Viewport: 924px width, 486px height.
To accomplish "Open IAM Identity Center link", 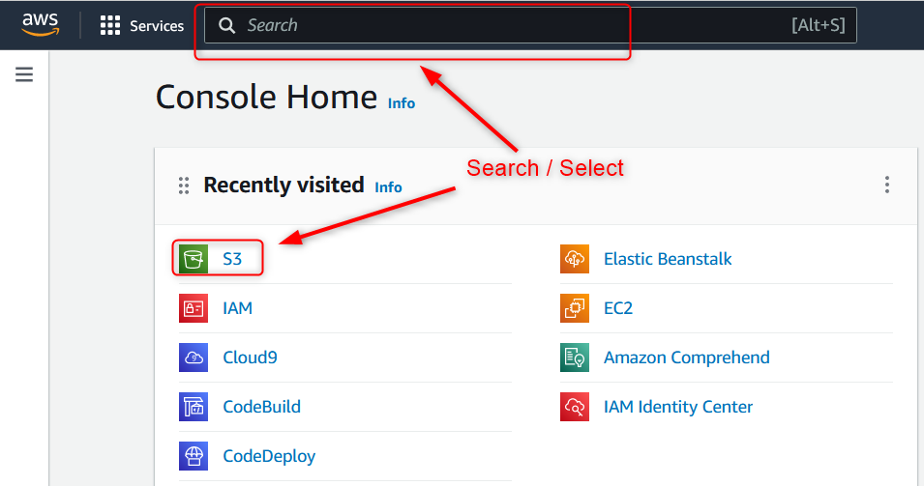I will [x=678, y=407].
